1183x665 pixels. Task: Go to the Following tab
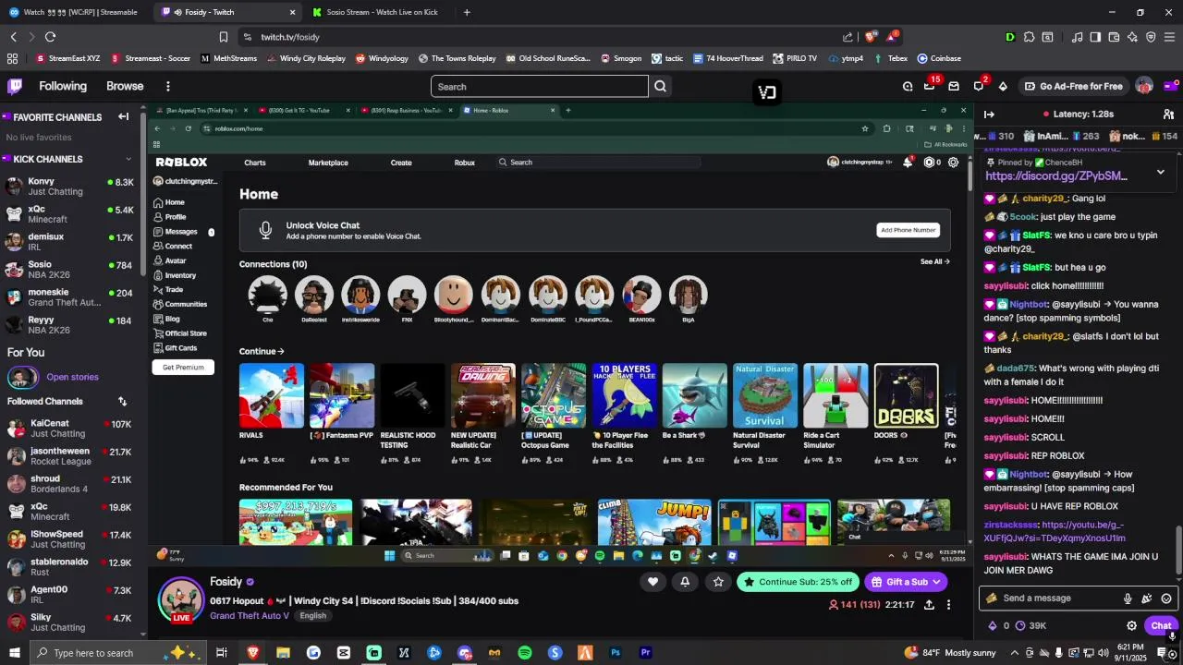tap(63, 86)
